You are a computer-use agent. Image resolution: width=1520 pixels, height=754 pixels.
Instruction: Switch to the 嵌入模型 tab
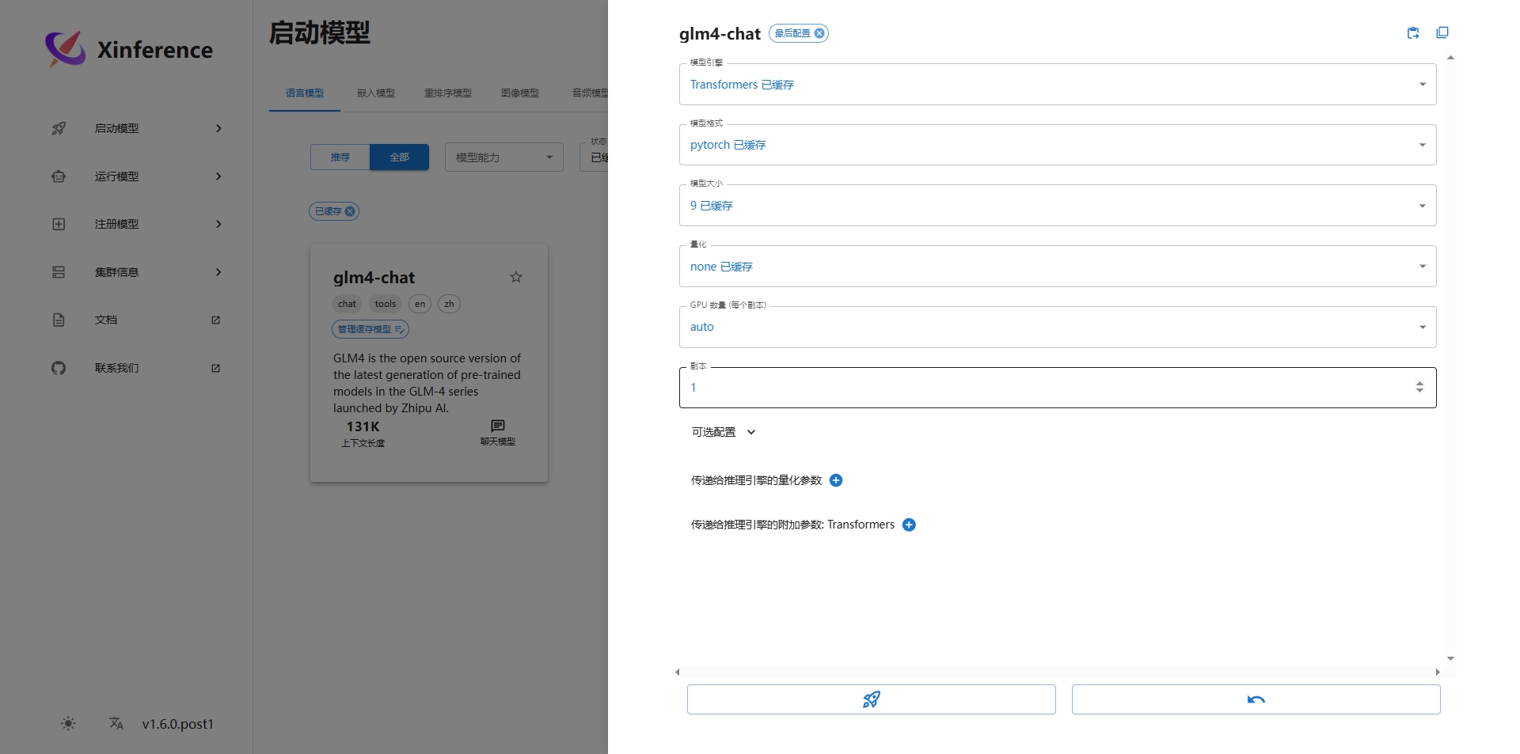point(376,93)
